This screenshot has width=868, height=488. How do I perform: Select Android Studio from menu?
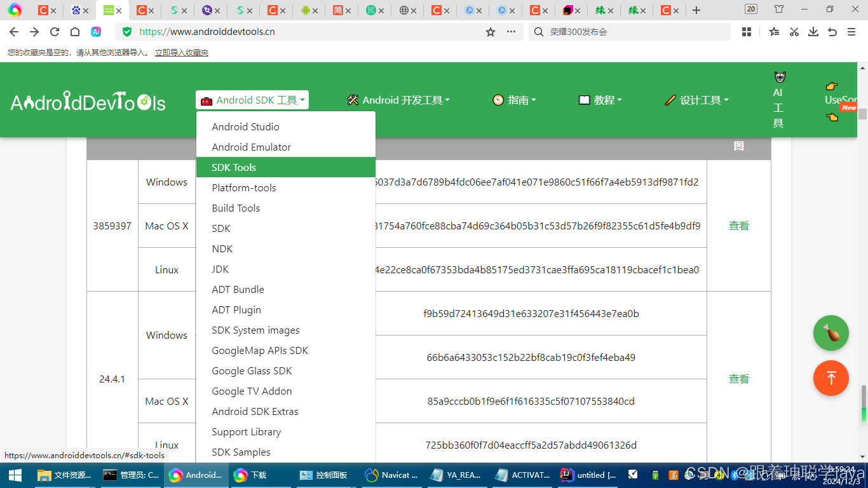click(x=286, y=126)
